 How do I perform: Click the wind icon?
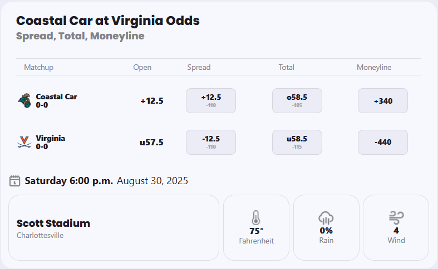(x=396, y=217)
